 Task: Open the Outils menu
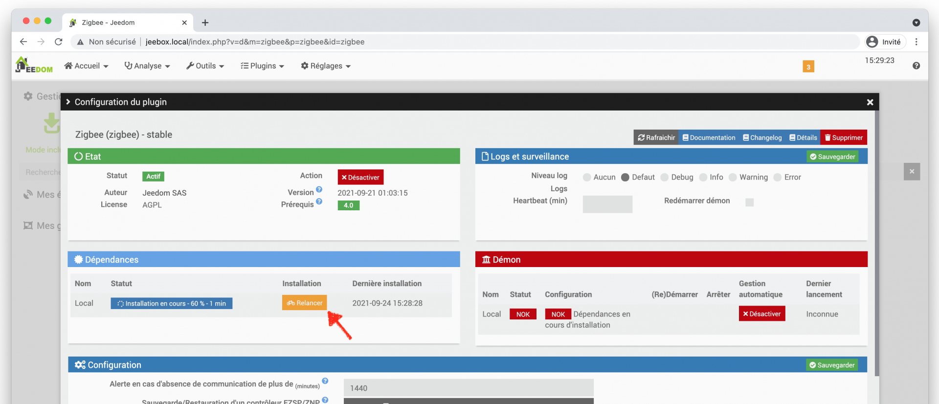[x=205, y=66]
